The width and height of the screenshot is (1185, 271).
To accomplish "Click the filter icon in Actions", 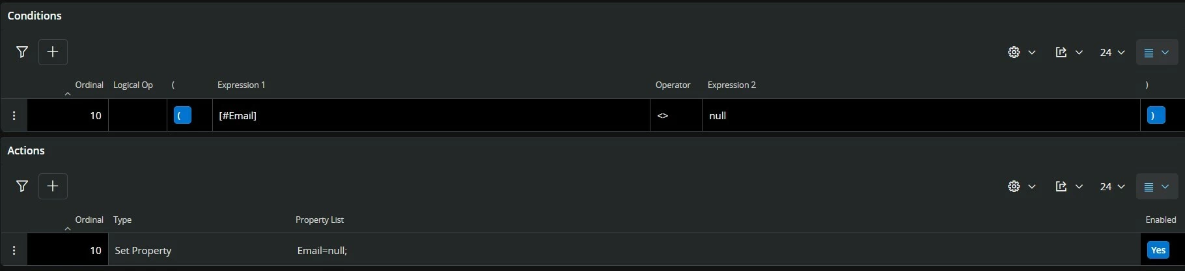I will (22, 186).
